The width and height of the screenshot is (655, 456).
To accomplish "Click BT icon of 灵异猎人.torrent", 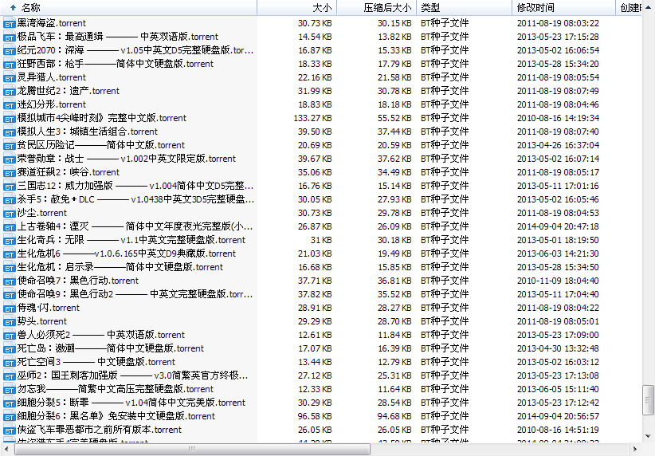I will coord(10,78).
